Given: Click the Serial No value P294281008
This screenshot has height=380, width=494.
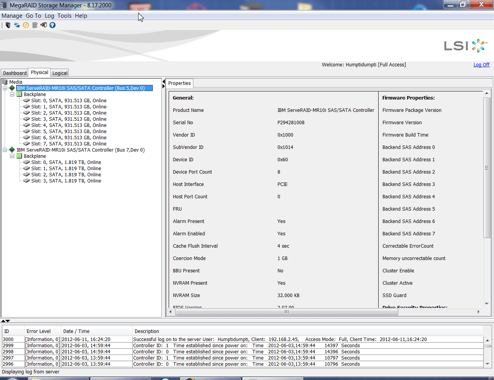Looking at the screenshot, I should tap(291, 122).
